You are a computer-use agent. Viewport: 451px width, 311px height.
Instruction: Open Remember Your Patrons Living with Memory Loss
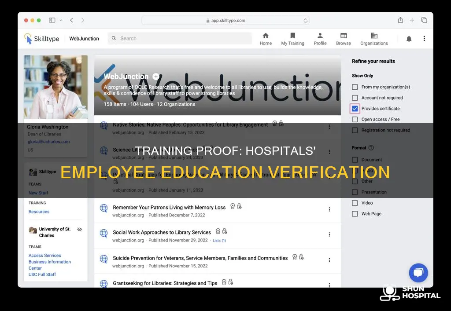point(169,207)
